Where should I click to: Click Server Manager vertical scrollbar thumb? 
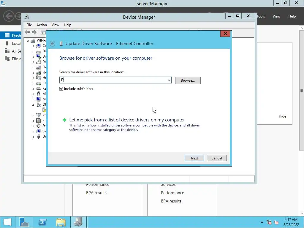[302, 90]
